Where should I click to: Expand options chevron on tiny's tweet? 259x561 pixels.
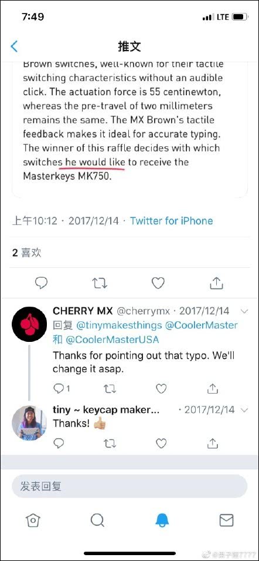tap(244, 410)
